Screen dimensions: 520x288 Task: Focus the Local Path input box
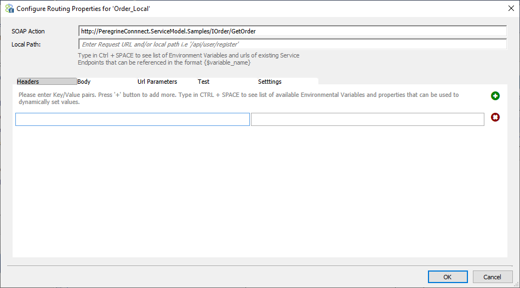(293, 44)
